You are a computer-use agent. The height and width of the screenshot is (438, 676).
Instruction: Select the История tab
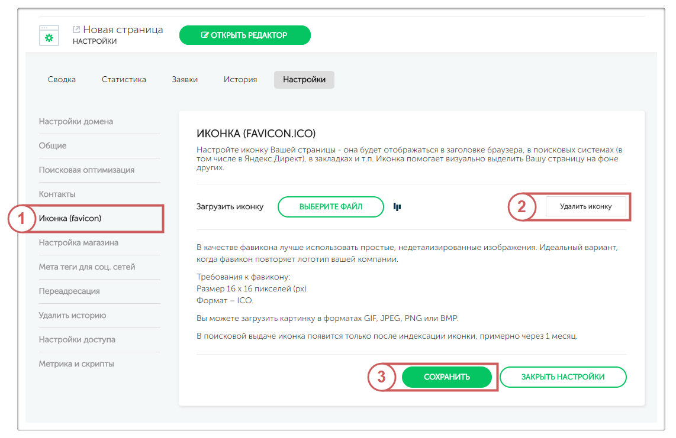tap(240, 79)
